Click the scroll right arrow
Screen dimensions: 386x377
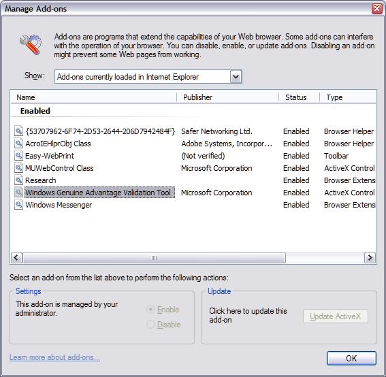coord(370,258)
